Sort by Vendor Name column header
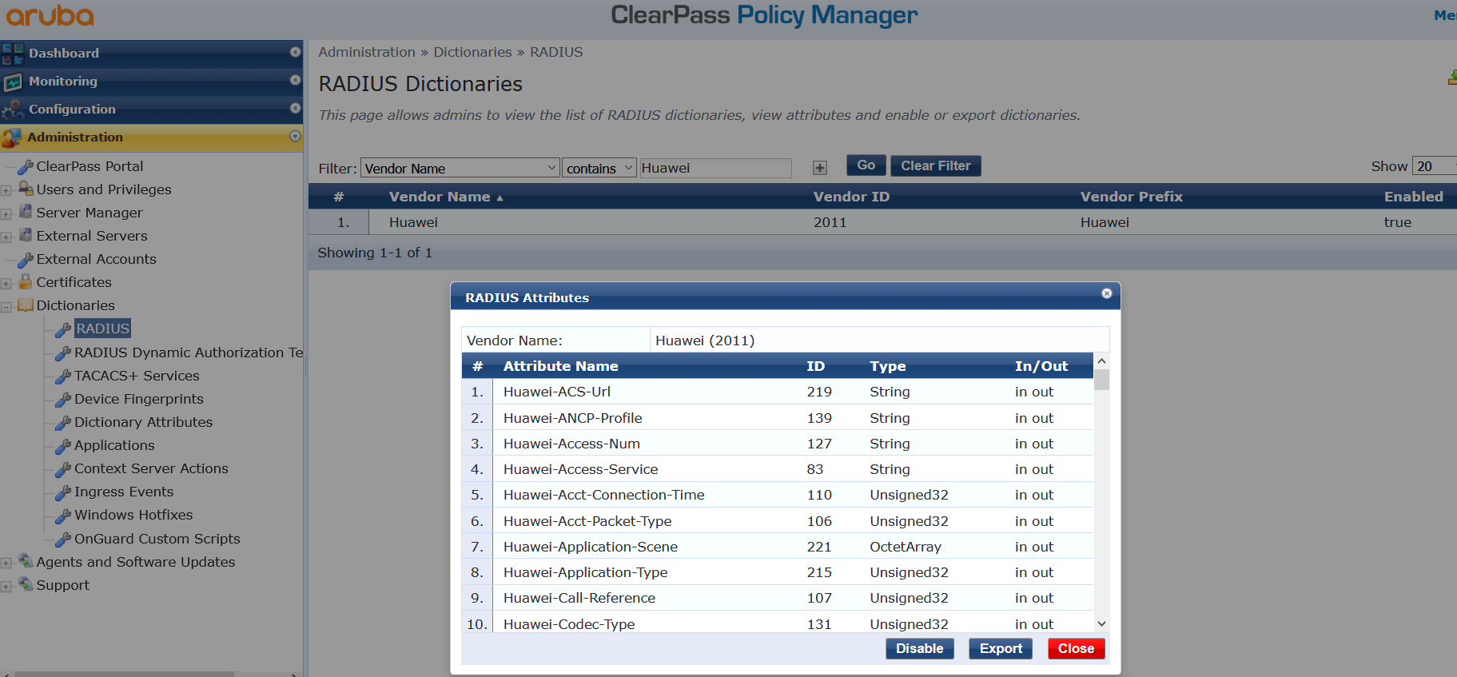This screenshot has width=1457, height=677. pos(445,197)
